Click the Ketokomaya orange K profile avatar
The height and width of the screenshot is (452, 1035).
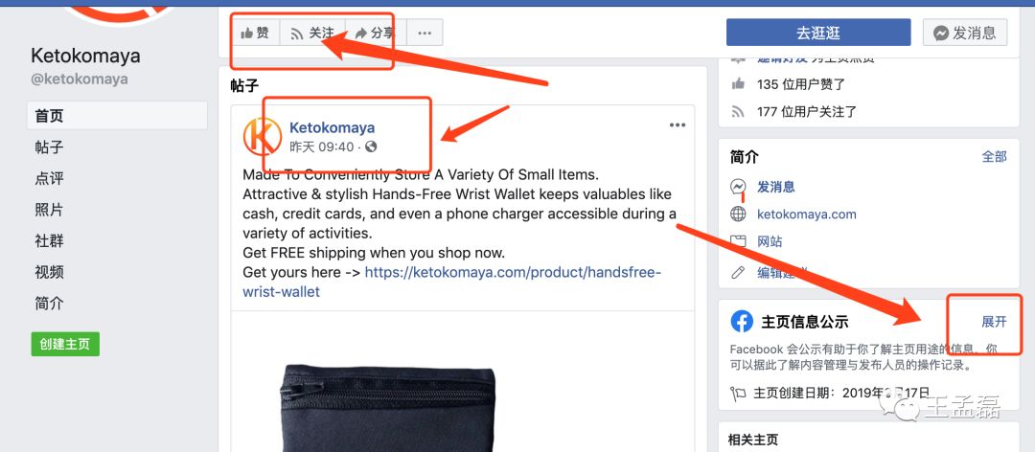[x=262, y=137]
